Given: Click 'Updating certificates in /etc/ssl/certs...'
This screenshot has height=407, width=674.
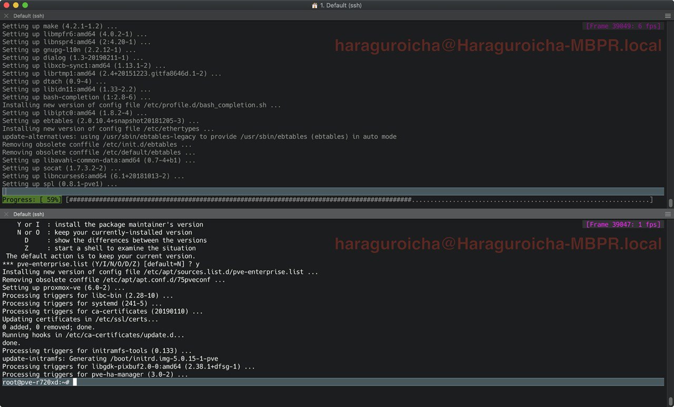Looking at the screenshot, I should tap(81, 319).
